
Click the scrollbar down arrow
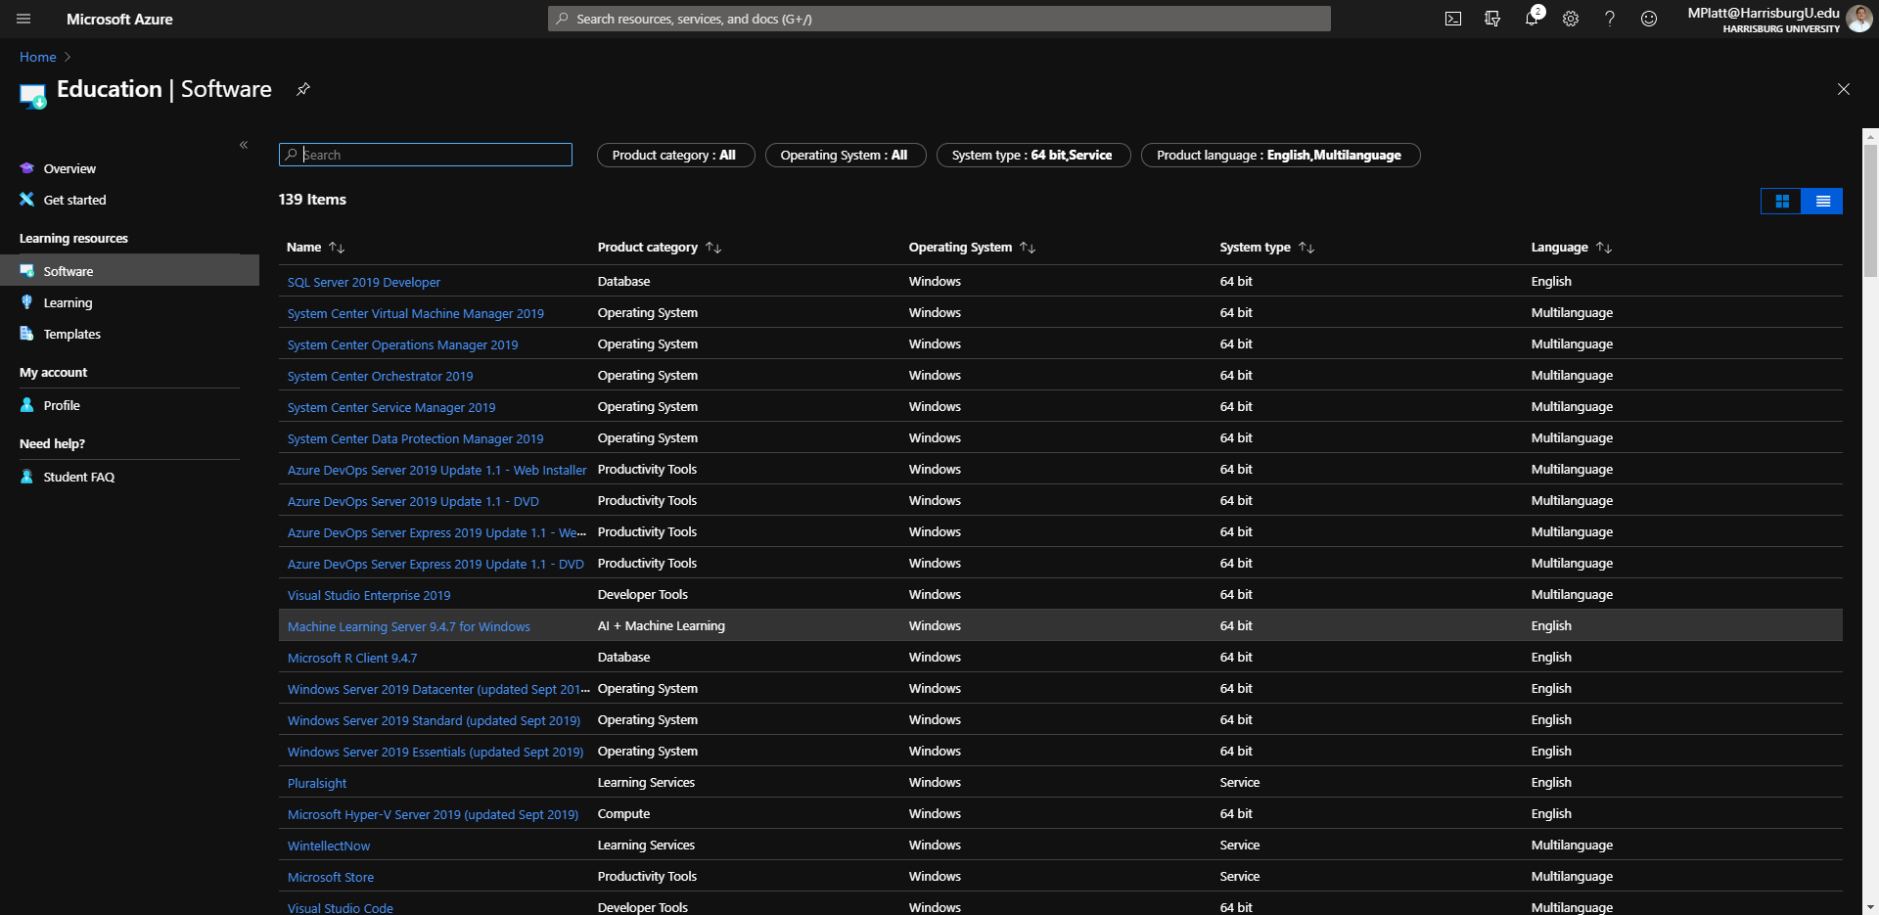(1870, 907)
